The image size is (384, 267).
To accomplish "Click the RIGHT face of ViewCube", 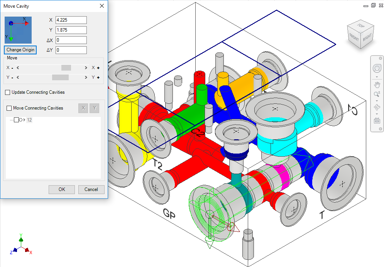I will pyautogui.click(x=367, y=37).
